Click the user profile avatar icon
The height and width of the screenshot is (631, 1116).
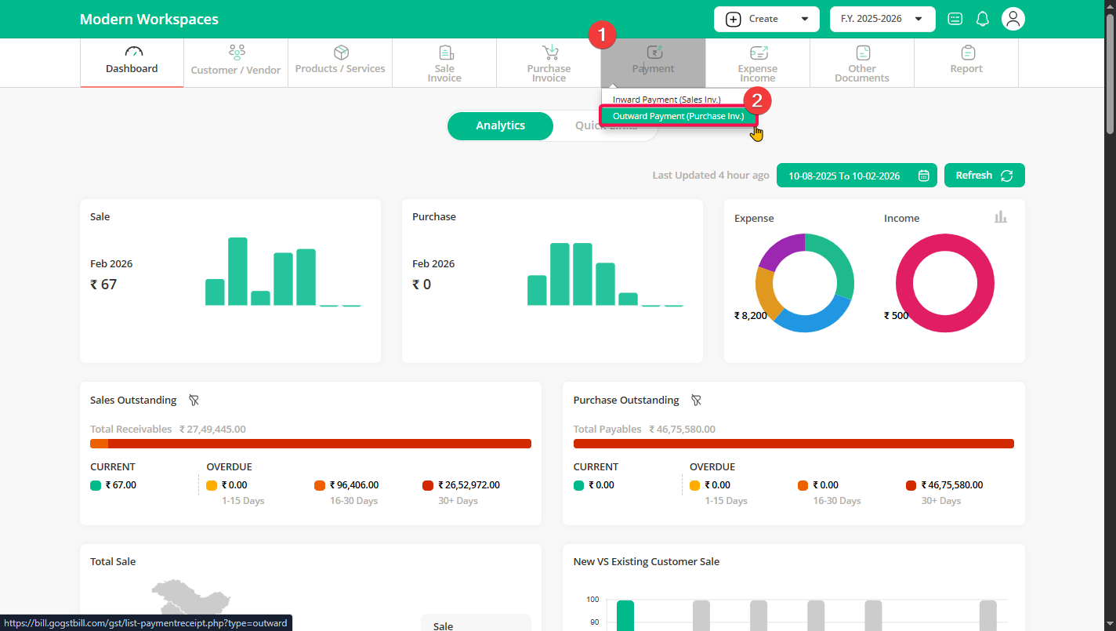pyautogui.click(x=1013, y=19)
